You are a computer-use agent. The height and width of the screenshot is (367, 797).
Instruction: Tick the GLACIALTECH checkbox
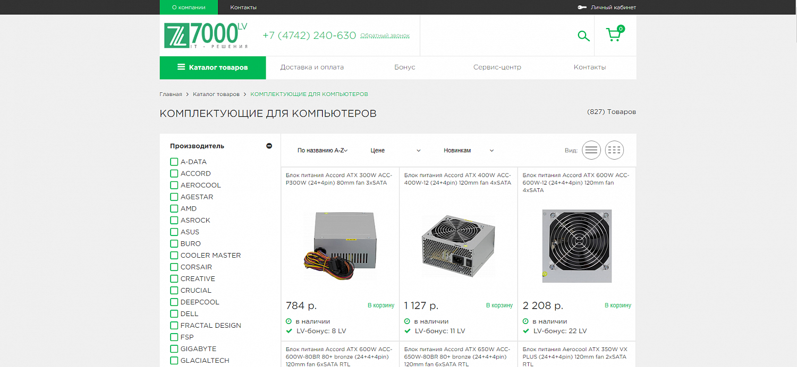click(x=174, y=360)
